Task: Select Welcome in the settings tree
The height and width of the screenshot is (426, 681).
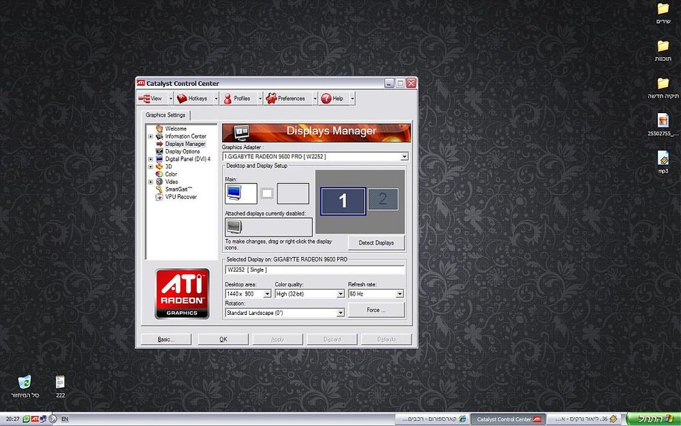Action: (176, 129)
